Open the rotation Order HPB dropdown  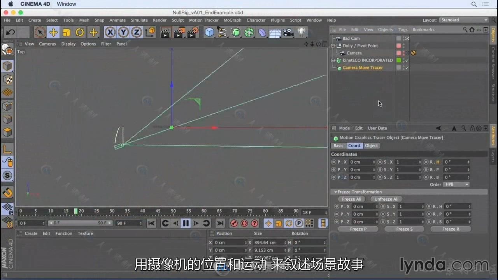click(457, 185)
